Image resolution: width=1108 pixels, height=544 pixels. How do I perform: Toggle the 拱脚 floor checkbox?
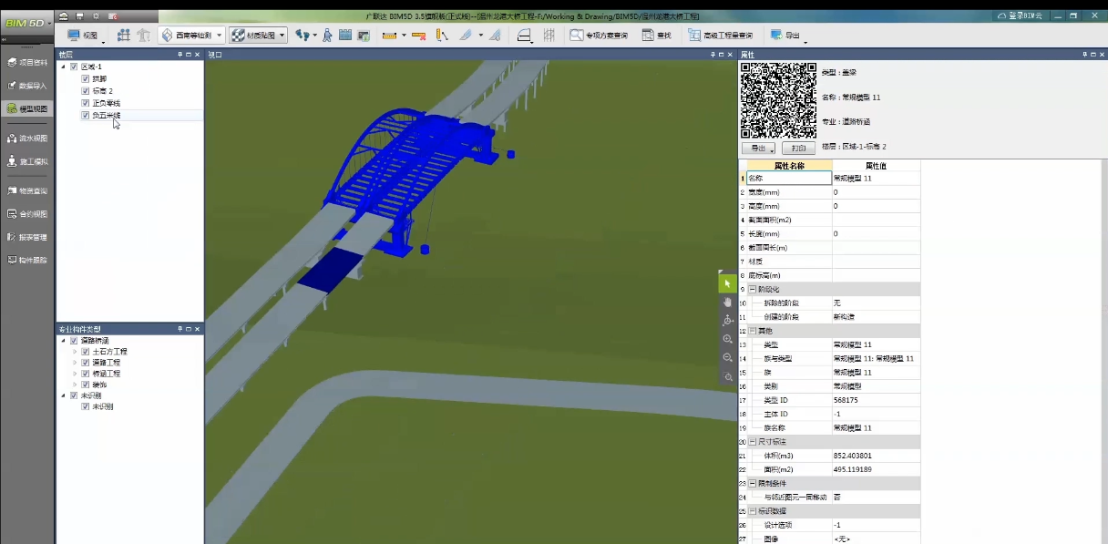click(86, 79)
